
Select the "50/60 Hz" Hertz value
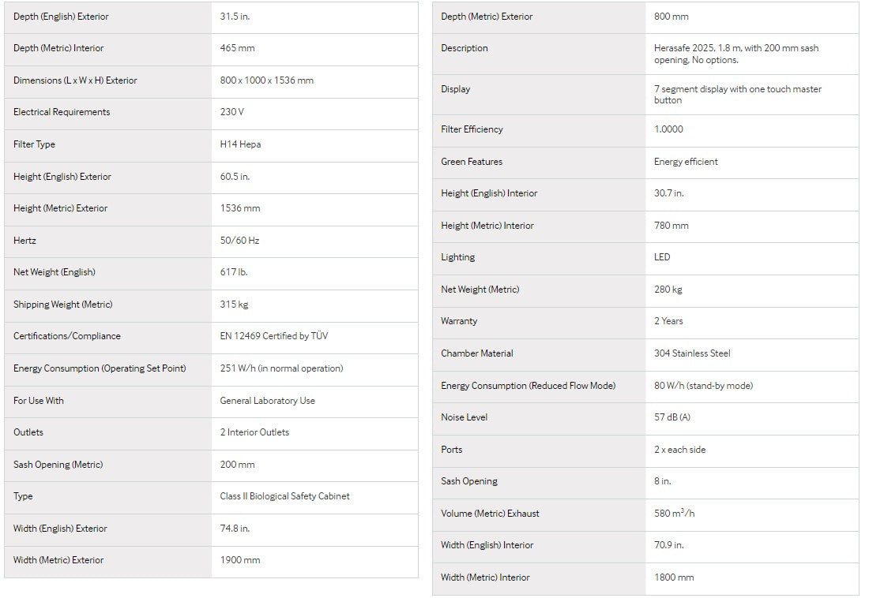[x=239, y=241]
